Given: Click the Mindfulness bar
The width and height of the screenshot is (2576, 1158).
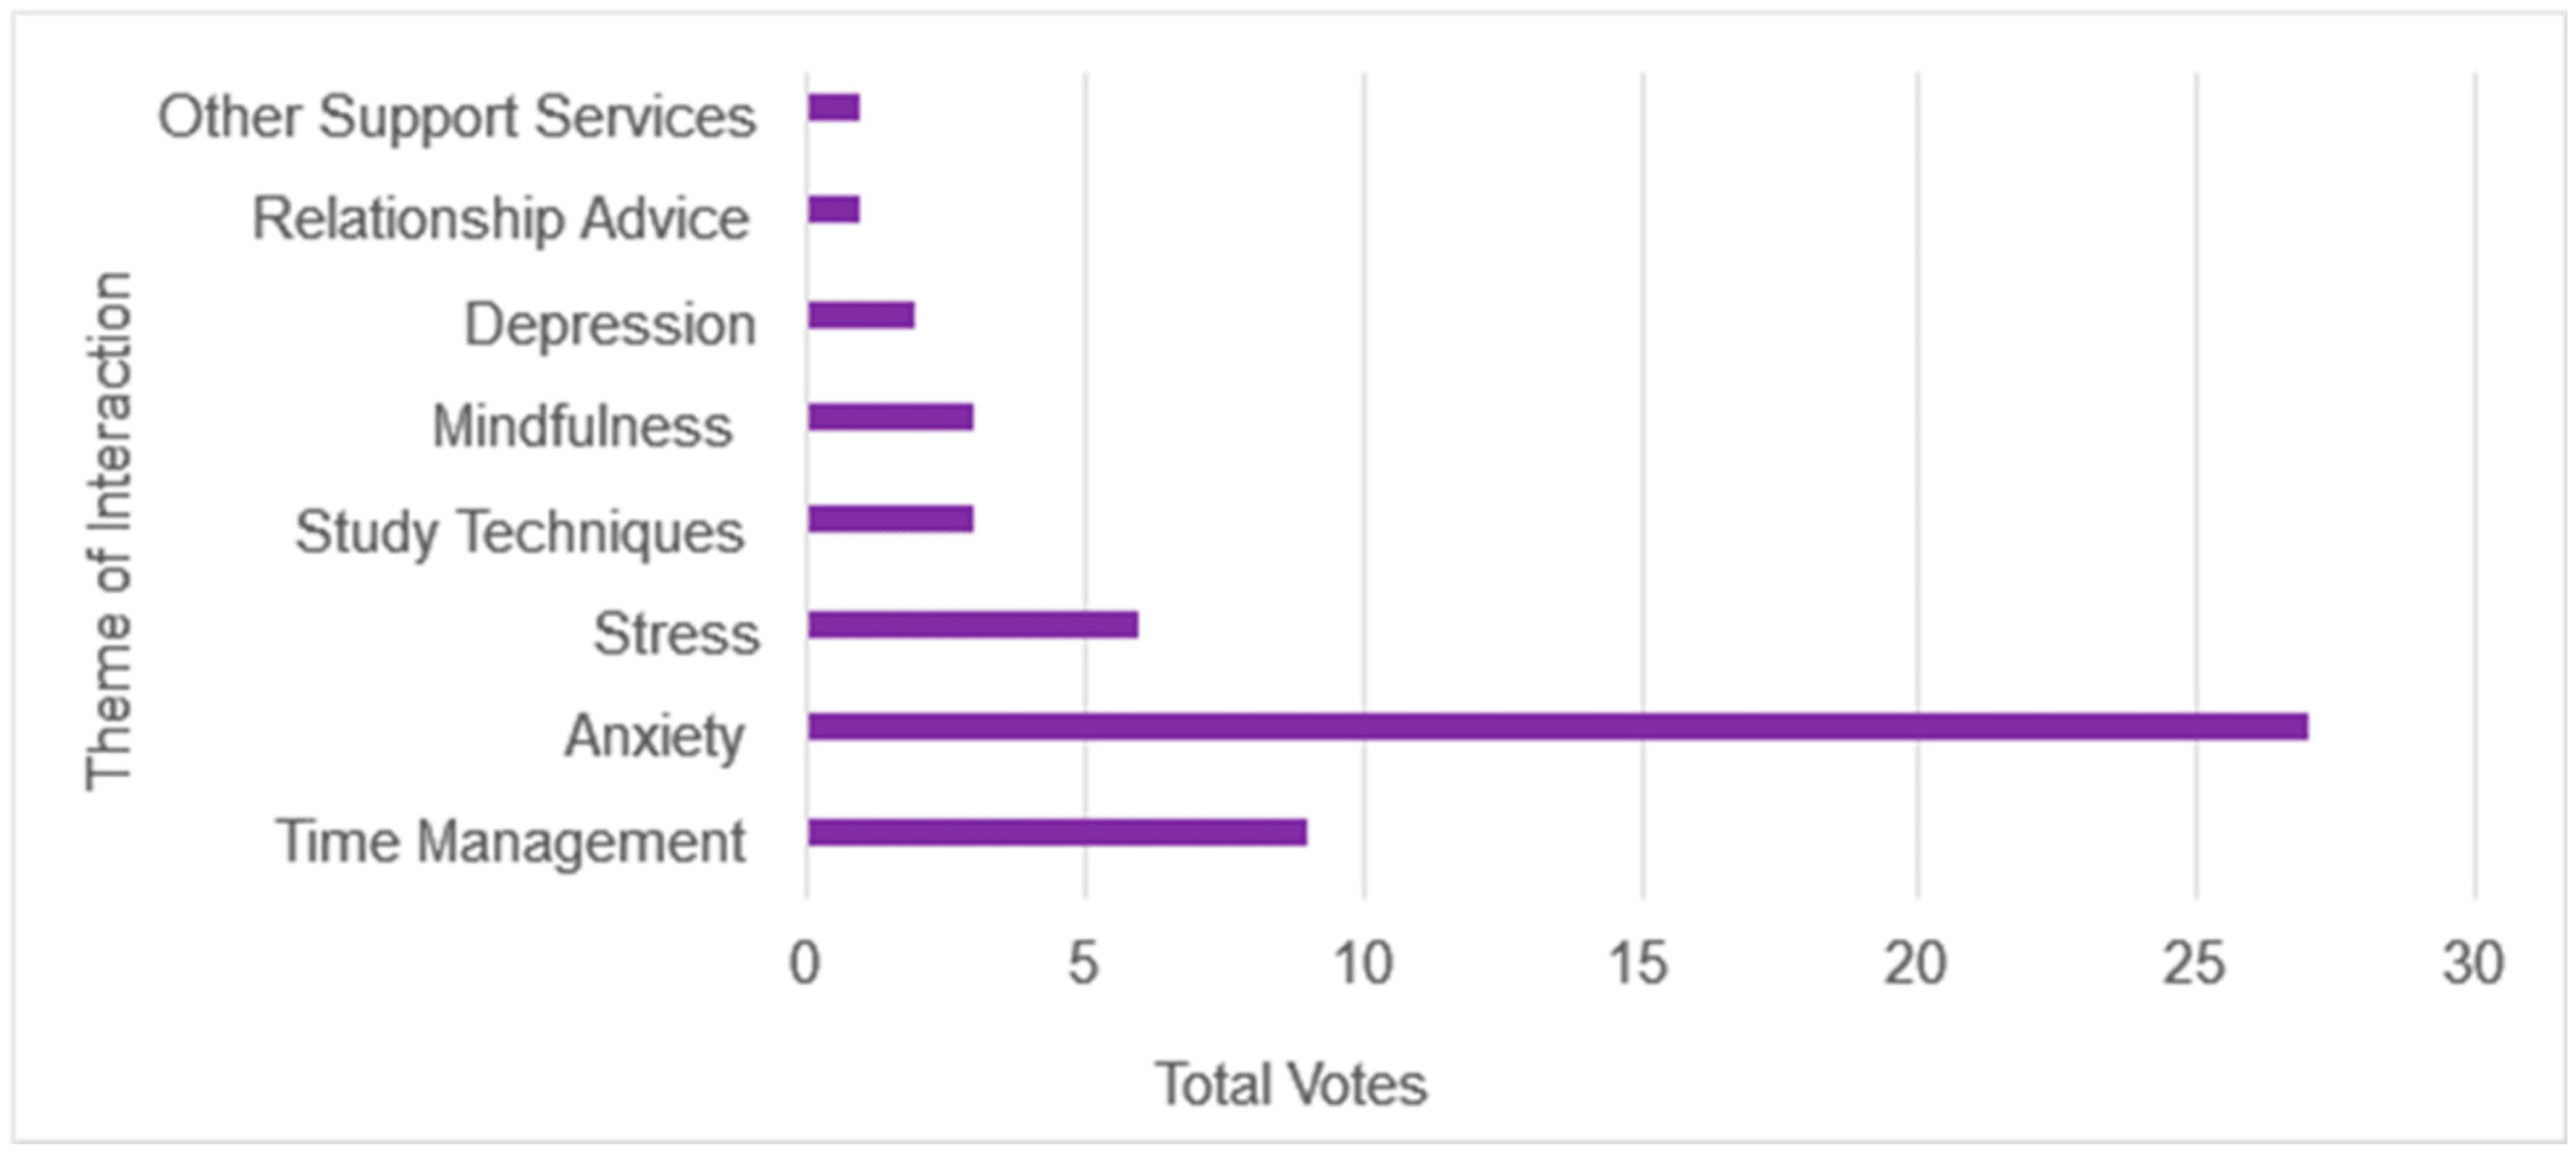Looking at the screenshot, I should click(x=890, y=417).
